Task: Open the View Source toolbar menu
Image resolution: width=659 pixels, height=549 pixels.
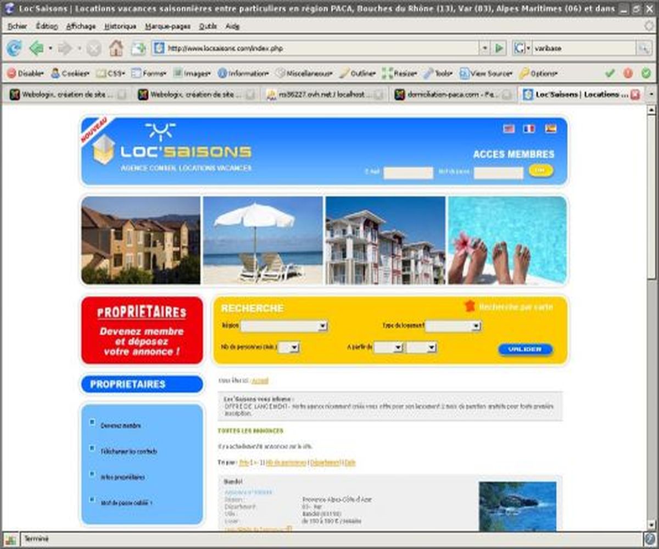Action: pyautogui.click(x=486, y=73)
